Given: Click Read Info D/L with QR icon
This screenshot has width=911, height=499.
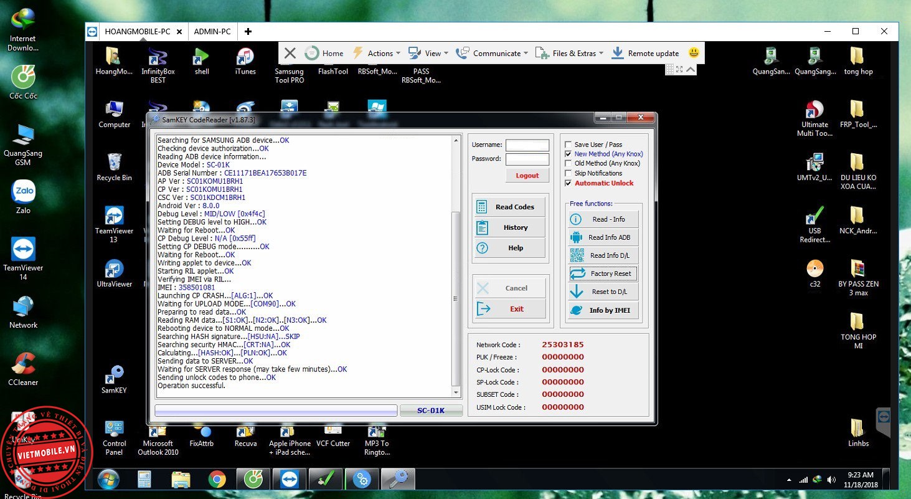Looking at the screenshot, I should click(x=603, y=255).
